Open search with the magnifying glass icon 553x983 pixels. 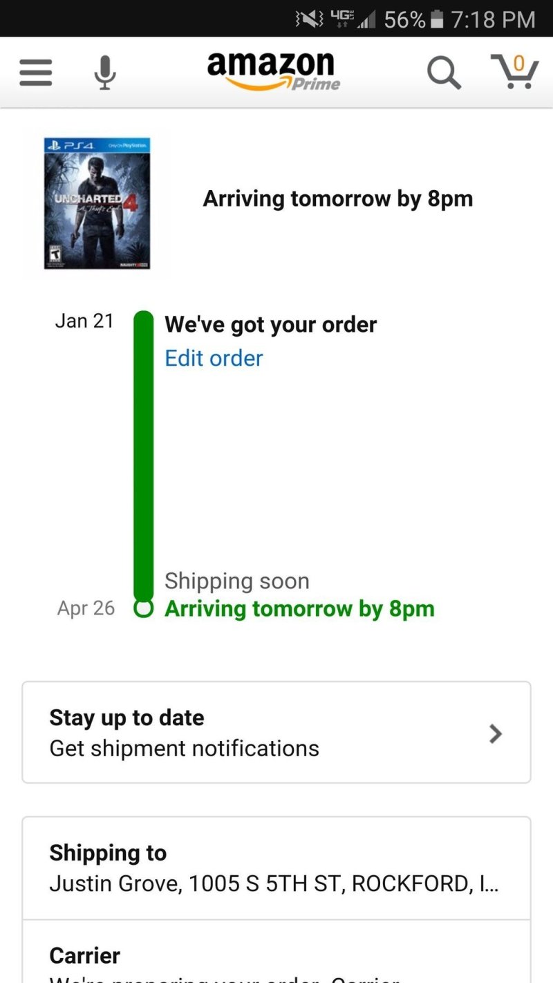click(x=444, y=73)
